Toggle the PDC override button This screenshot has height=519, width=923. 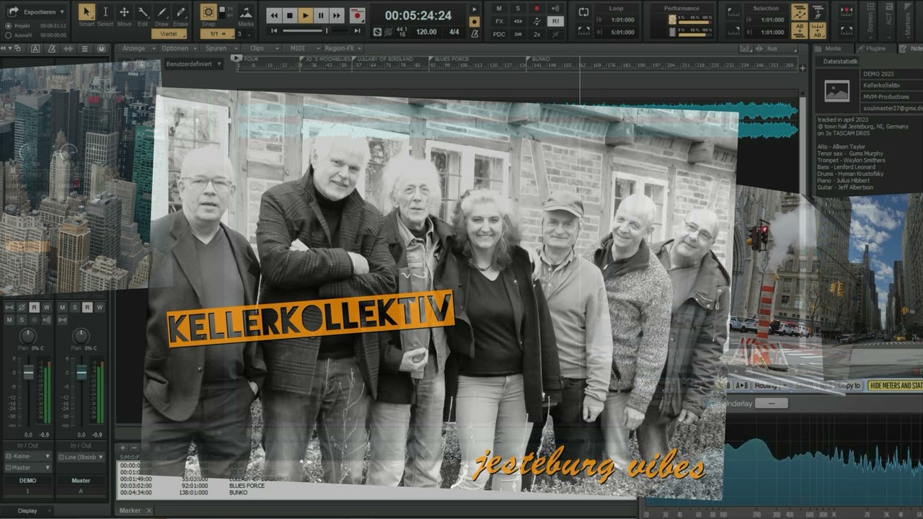pos(499,34)
